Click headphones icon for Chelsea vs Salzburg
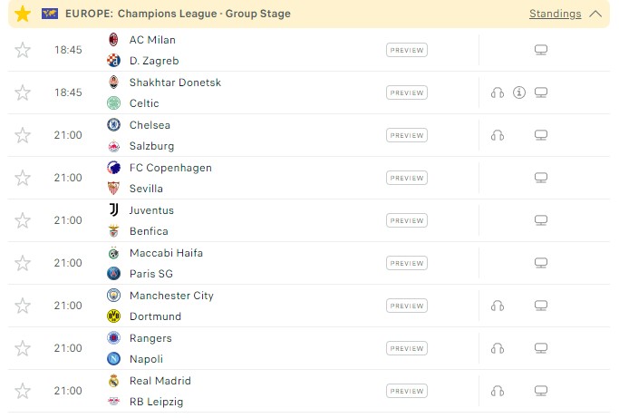Image resolution: width=619 pixels, height=418 pixels. coord(497,135)
